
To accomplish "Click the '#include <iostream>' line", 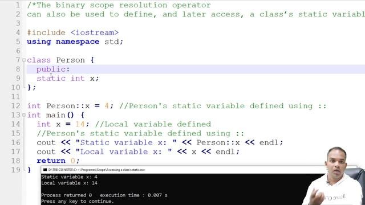I will [73, 32].
